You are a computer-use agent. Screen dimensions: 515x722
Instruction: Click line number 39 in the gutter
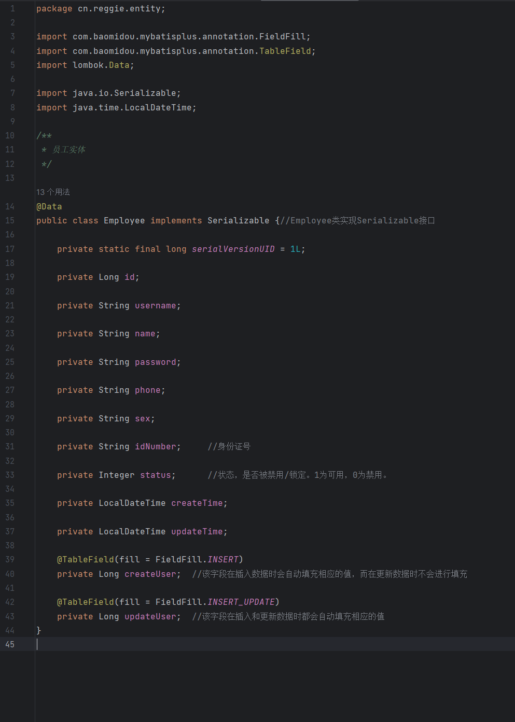pos(10,559)
